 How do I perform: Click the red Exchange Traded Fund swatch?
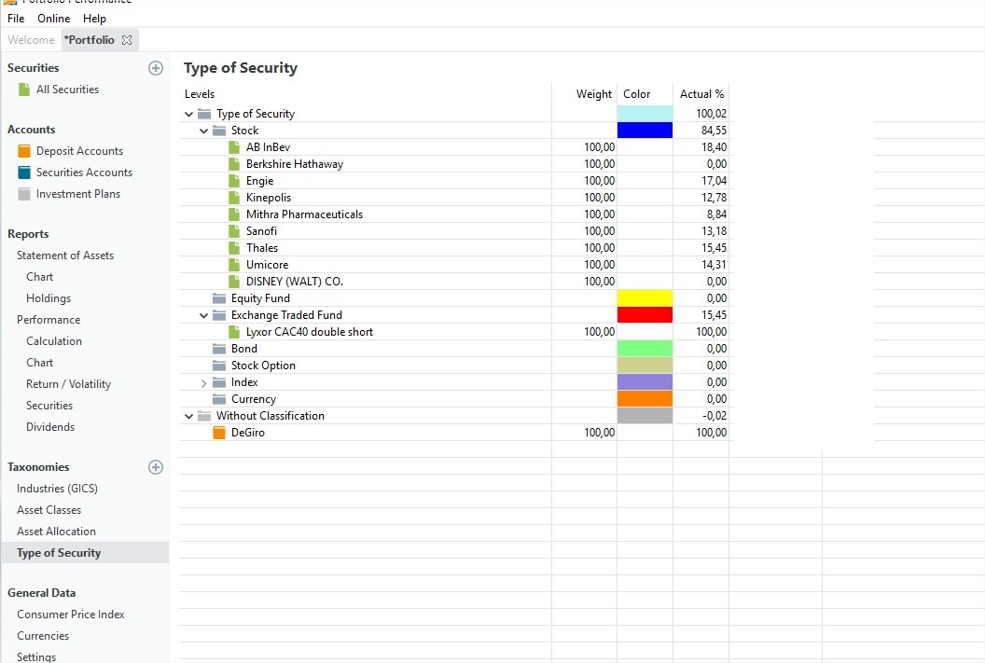[x=645, y=315]
